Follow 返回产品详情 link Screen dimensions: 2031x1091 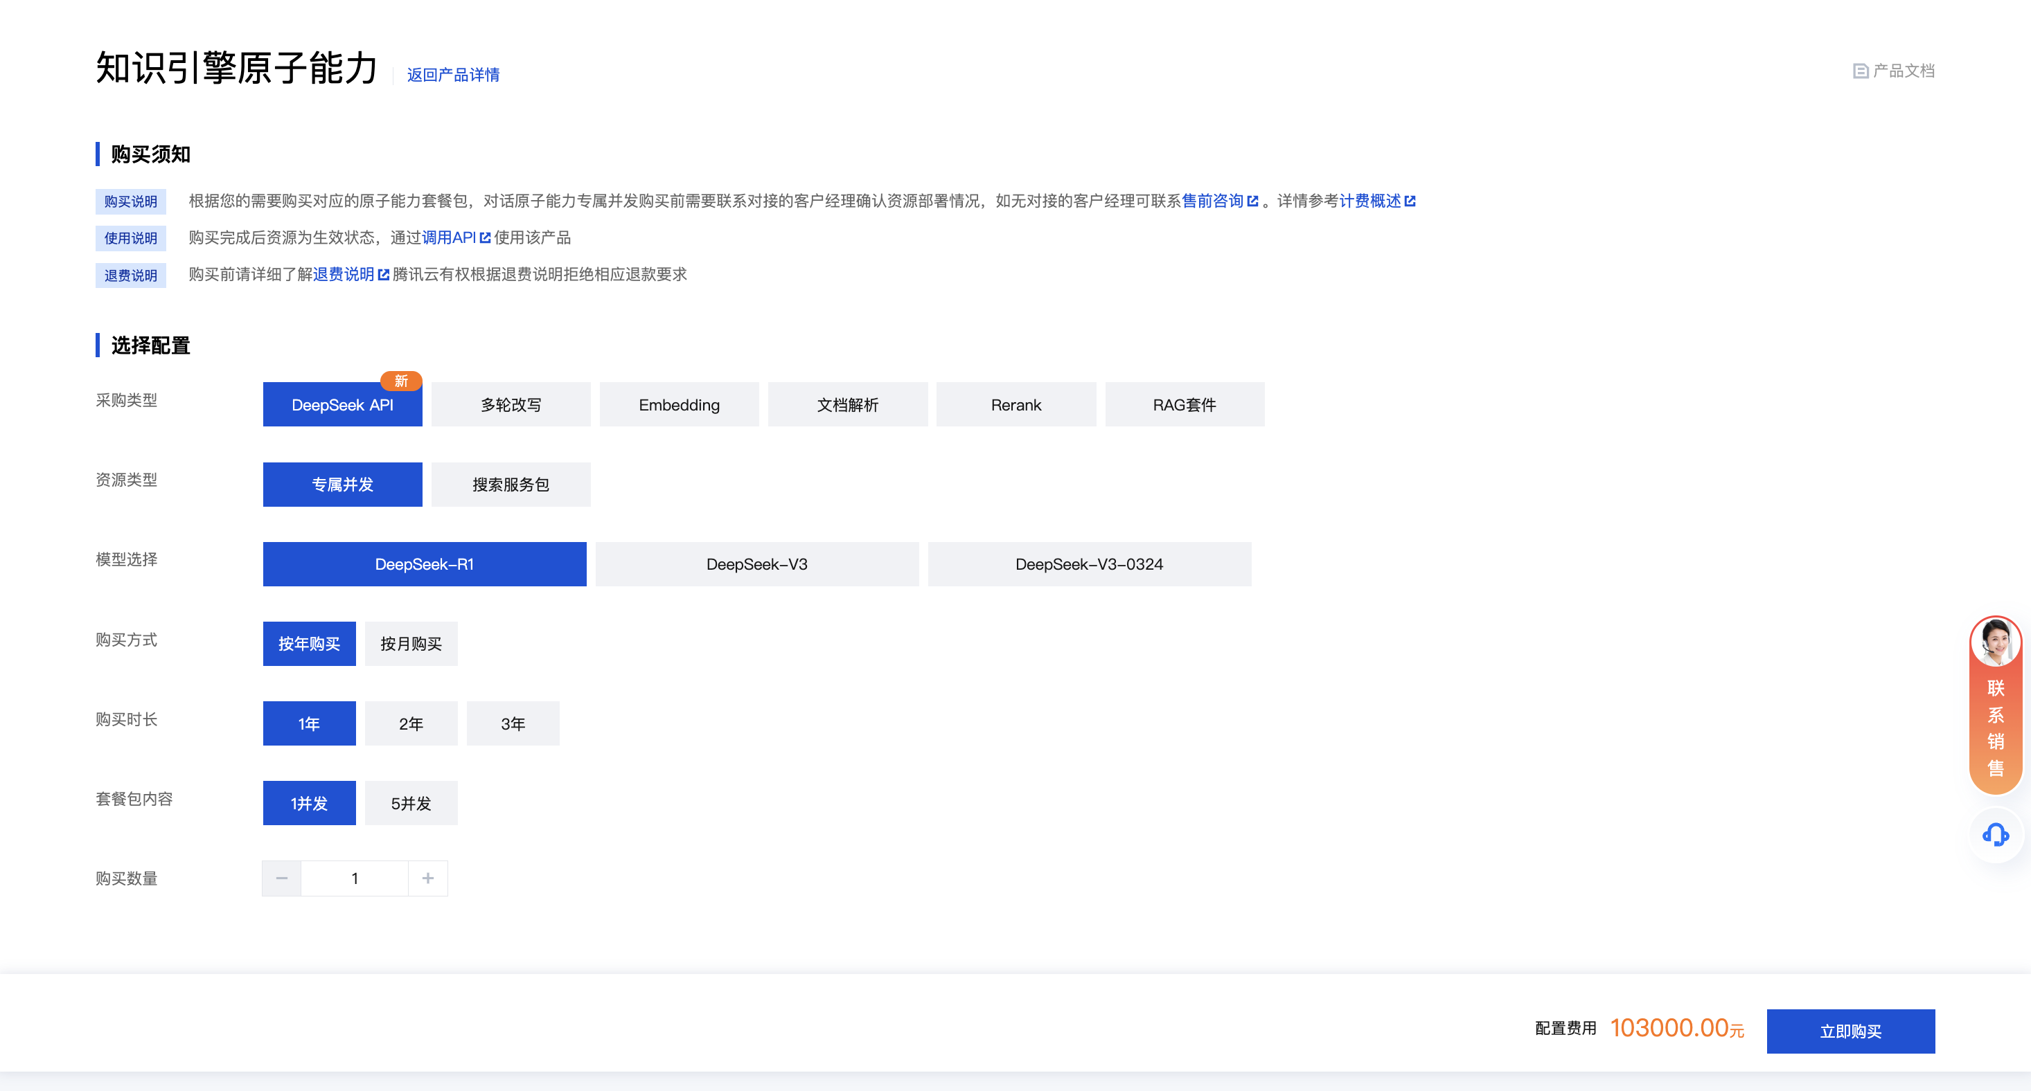pyautogui.click(x=453, y=75)
